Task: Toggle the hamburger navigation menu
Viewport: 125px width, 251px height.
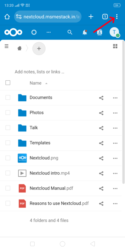Action: tap(7, 46)
